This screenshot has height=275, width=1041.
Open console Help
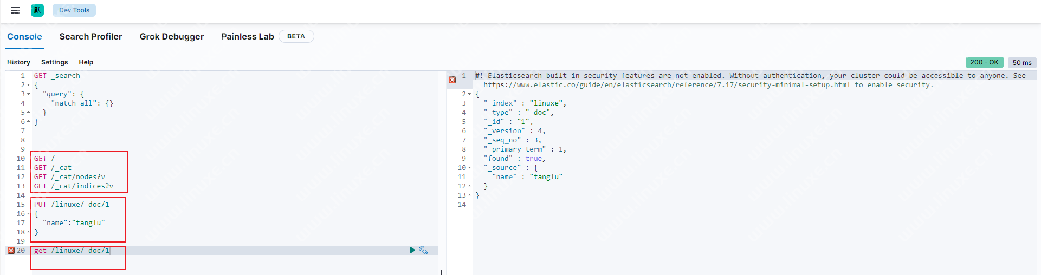[x=86, y=62]
